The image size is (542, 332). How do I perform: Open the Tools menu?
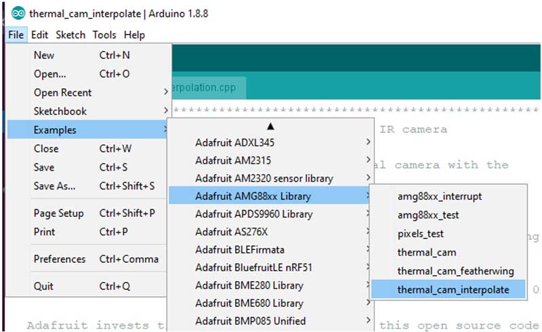[104, 35]
